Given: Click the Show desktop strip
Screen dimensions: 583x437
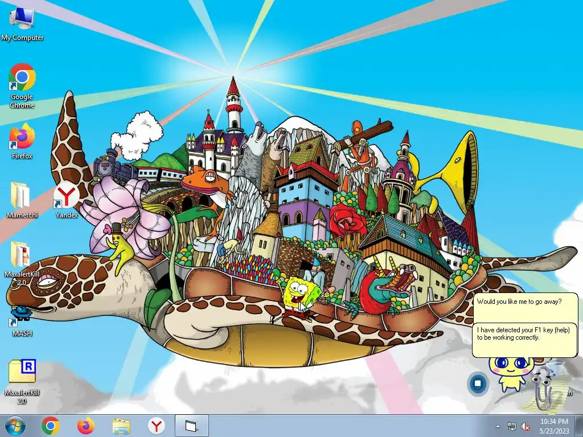Looking at the screenshot, I should click(x=580, y=426).
